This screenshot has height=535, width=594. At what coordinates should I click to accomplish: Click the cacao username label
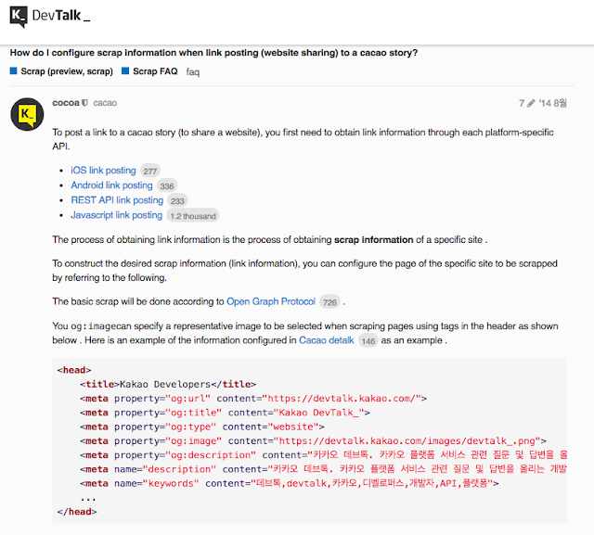click(x=105, y=103)
